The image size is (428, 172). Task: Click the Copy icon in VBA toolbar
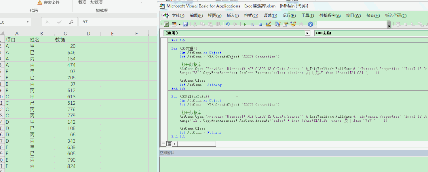(203, 25)
